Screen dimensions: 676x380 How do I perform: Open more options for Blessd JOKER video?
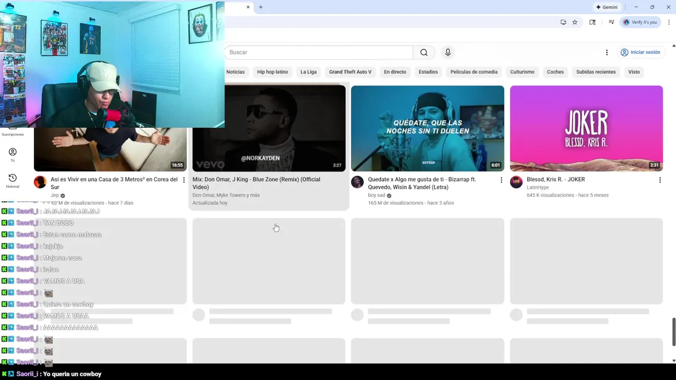[660, 180]
